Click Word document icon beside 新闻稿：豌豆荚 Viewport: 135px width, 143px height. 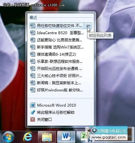(x=33, y=83)
